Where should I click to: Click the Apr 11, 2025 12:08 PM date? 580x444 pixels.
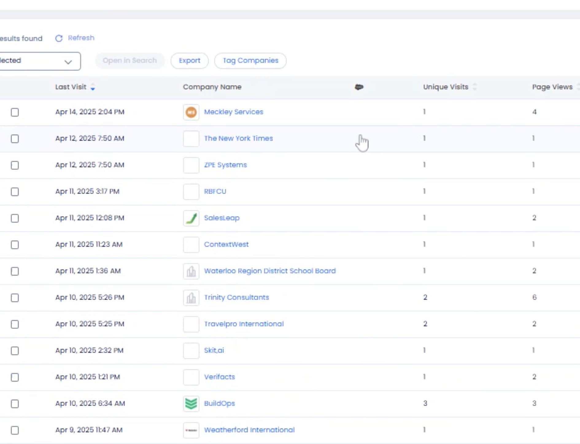90,218
